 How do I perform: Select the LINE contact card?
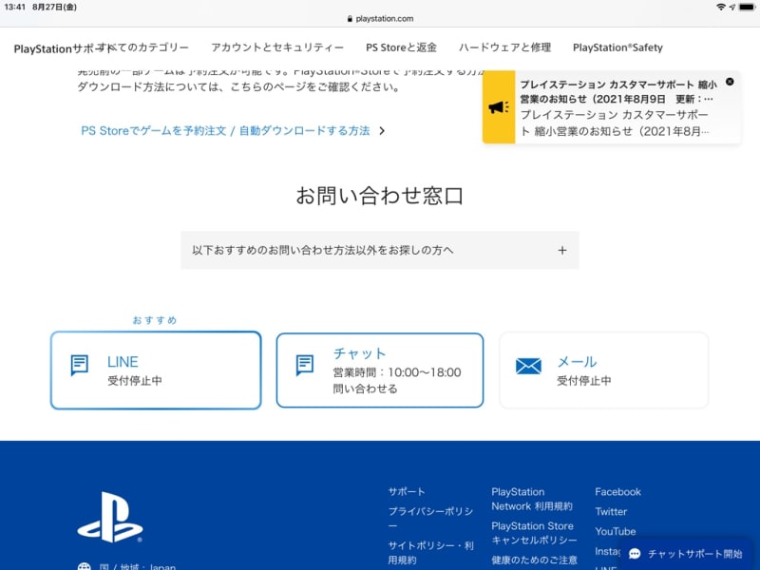pyautogui.click(x=156, y=370)
